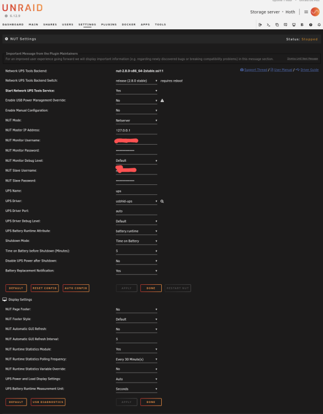Click NUT Automatic GUI Refresh Interval field
The height and width of the screenshot is (414, 323).
click(136, 339)
